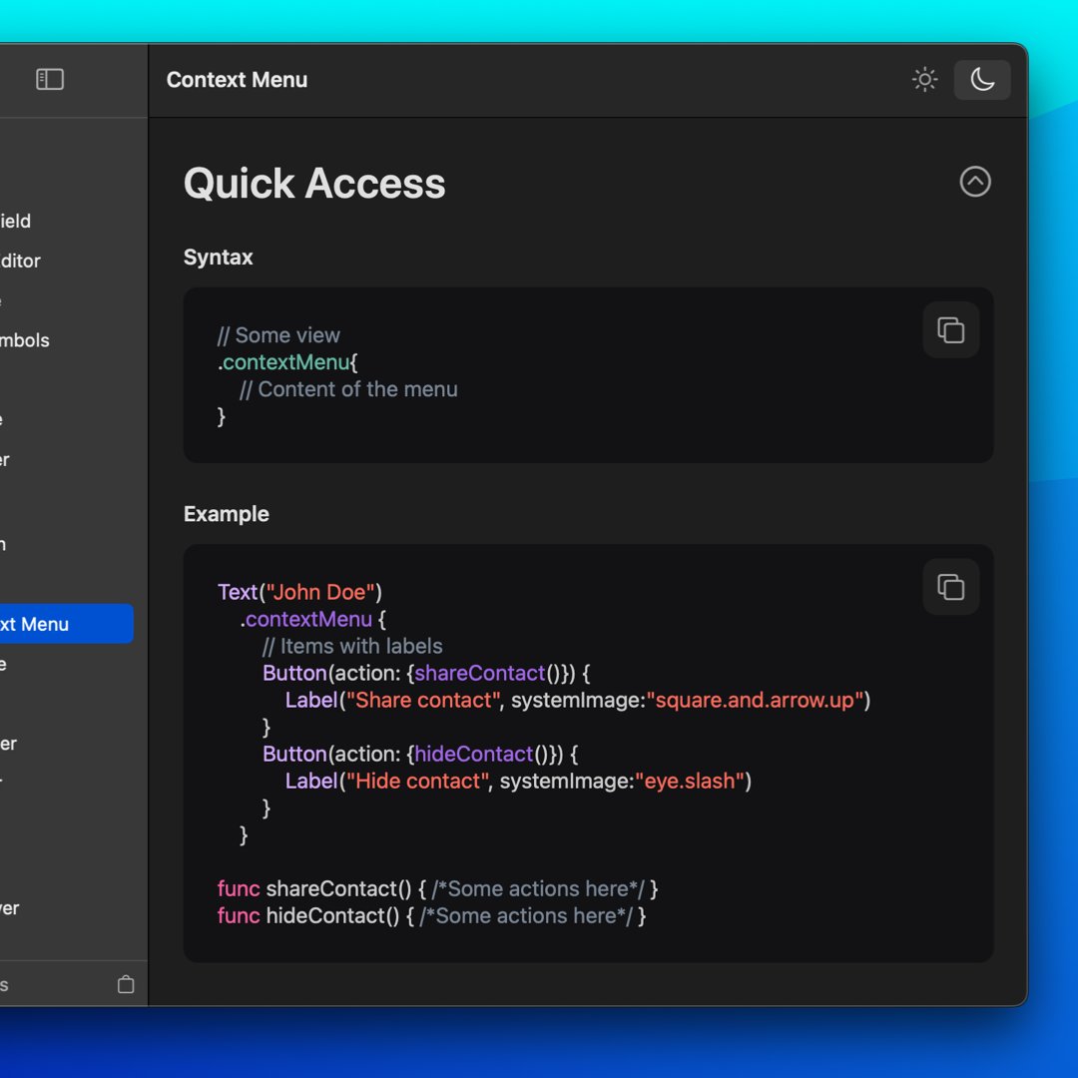Click '// Items with labels' comment
The width and height of the screenshot is (1078, 1078).
352,646
